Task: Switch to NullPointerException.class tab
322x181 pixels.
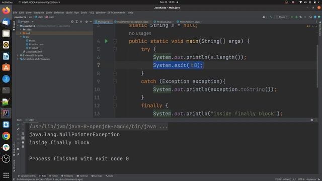Action: pos(132,22)
